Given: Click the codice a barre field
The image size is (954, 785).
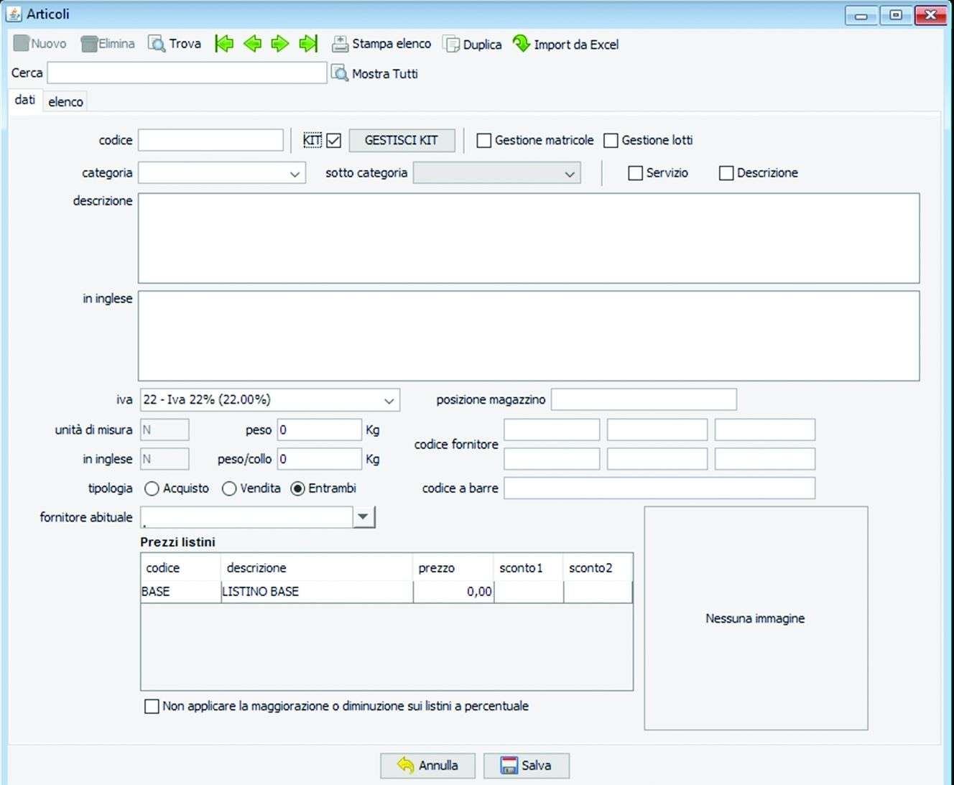Looking at the screenshot, I should 659,488.
